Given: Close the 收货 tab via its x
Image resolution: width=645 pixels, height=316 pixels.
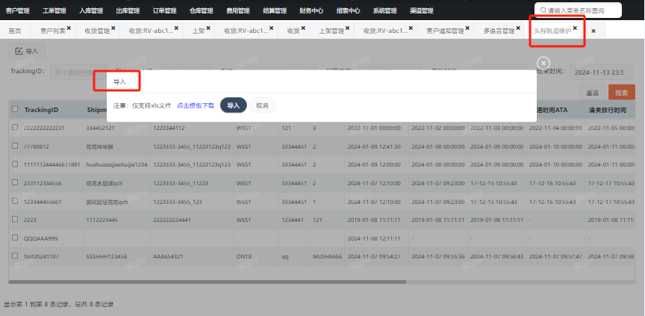Looking at the screenshot, I should [303, 28].
